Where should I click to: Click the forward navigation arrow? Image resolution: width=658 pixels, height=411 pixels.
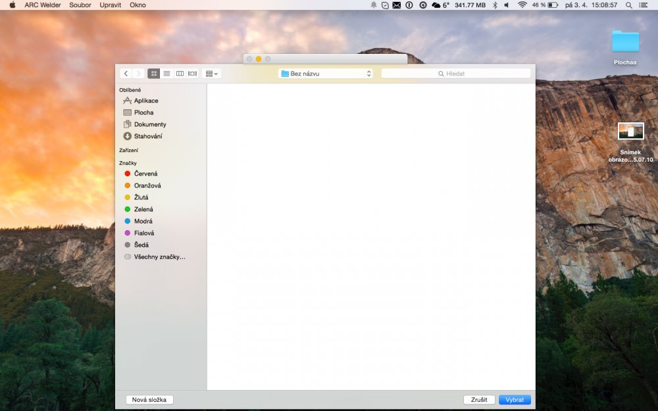(x=139, y=74)
